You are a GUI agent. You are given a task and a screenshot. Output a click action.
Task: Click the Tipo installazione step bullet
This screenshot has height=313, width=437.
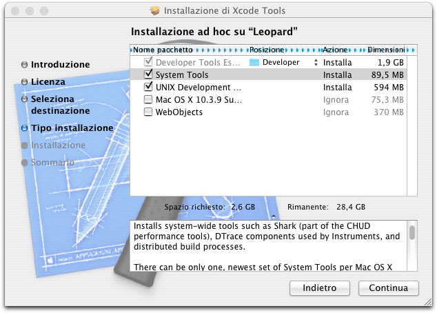coord(25,128)
